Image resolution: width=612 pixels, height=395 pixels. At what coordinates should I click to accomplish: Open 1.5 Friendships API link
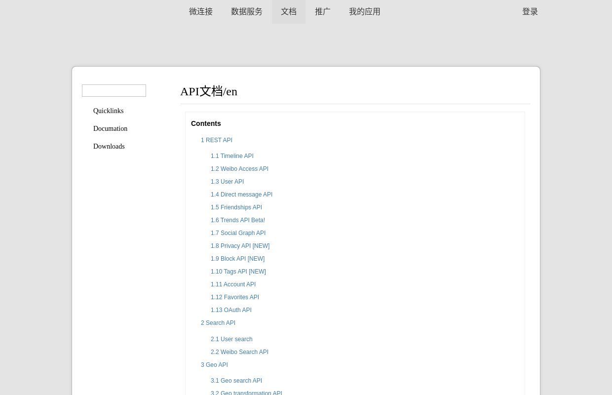[236, 207]
